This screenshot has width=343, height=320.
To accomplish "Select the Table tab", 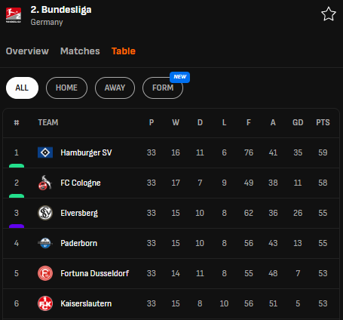I will point(124,51).
